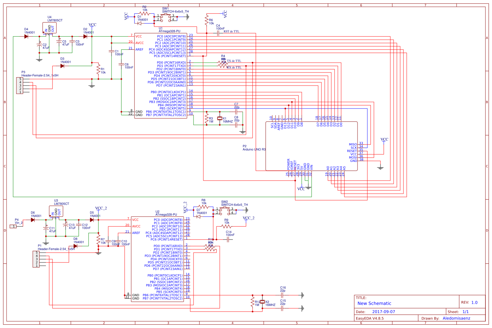Viewport: 492px width, 328px height.
Task: Click the P4 Vin_2 connector
Action: pyautogui.click(x=13, y=226)
